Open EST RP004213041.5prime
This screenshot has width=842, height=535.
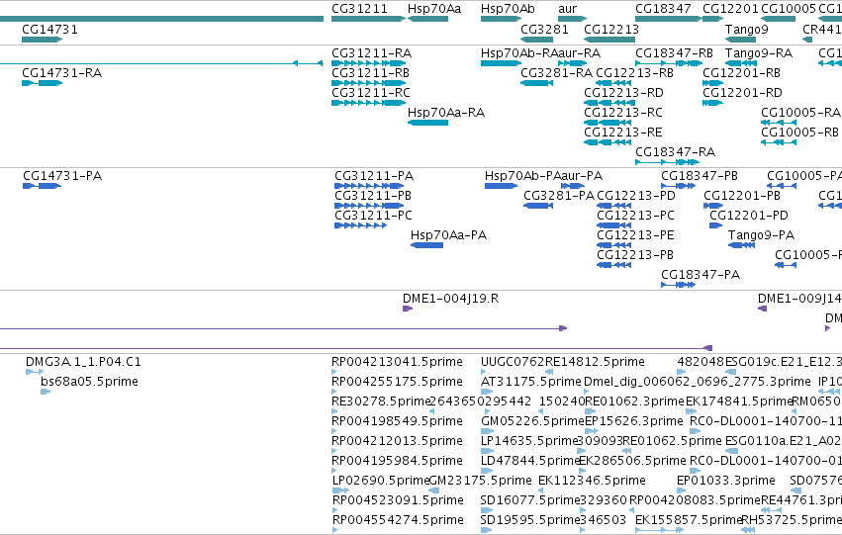[334, 372]
